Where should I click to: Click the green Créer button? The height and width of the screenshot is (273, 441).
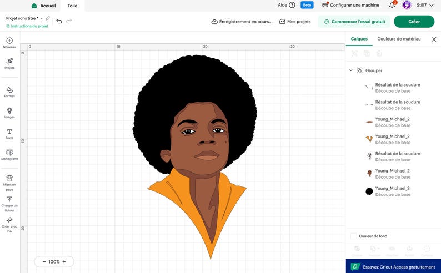pos(414,22)
